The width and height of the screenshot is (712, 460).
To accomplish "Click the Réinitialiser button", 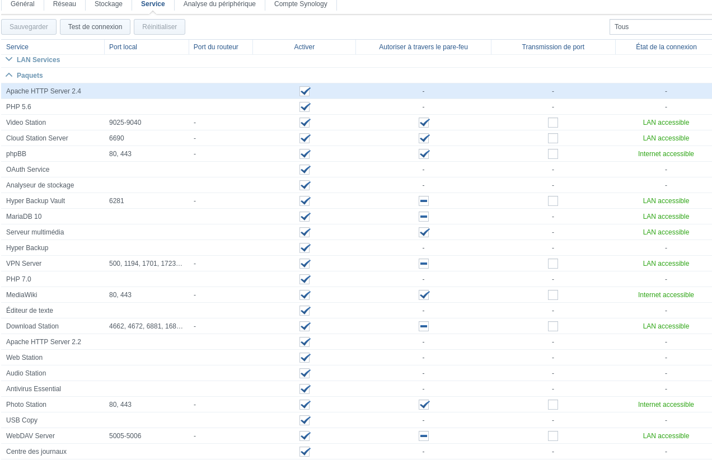I will pyautogui.click(x=160, y=27).
